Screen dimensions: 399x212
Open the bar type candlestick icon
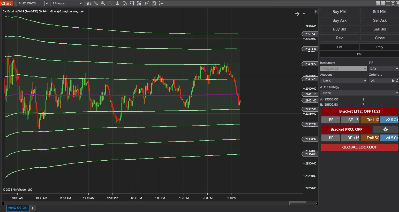point(89,3)
